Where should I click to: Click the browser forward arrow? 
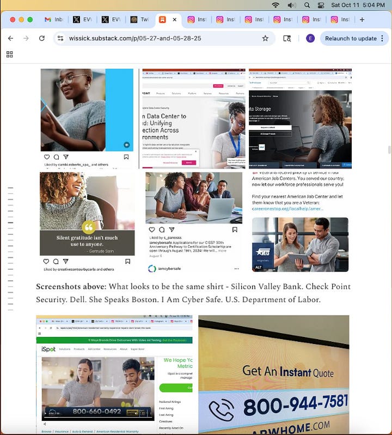(26, 38)
